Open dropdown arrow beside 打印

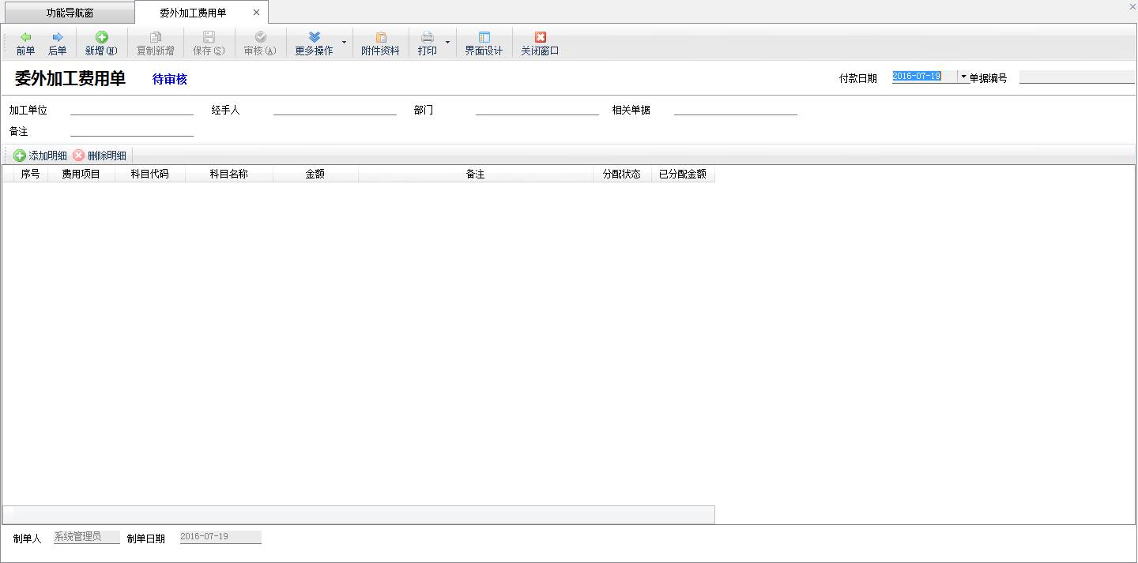[447, 42]
